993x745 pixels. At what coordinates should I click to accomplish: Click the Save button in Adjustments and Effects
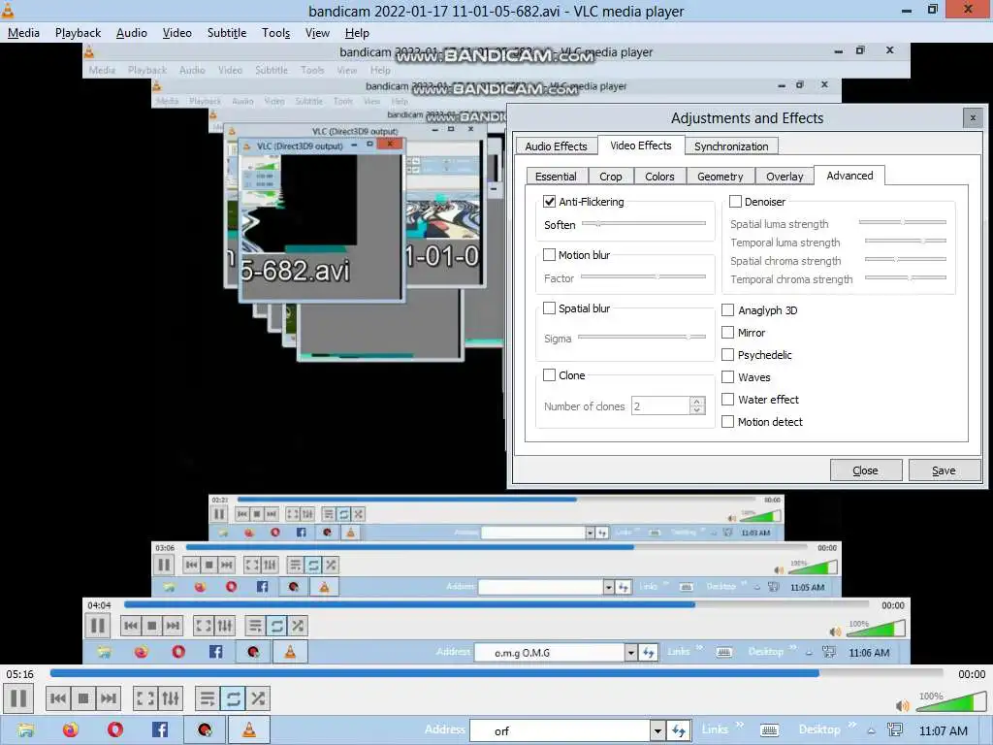(x=944, y=470)
